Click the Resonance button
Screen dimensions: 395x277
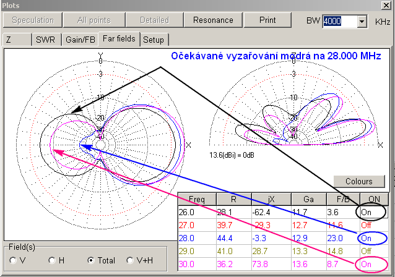[212, 20]
